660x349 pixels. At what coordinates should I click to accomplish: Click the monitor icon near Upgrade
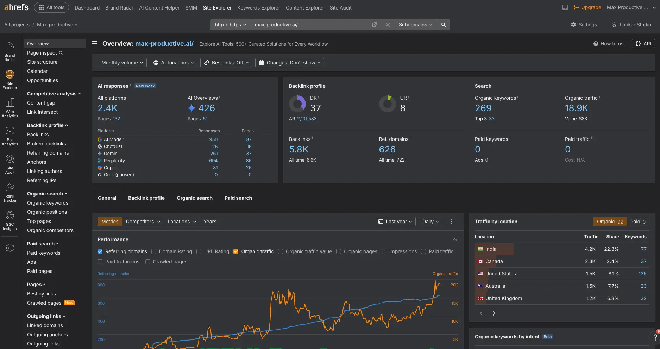click(565, 7)
